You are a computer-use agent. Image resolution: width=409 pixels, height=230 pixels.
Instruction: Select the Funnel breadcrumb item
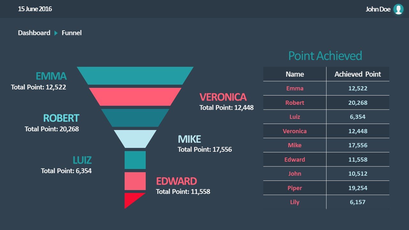tap(72, 33)
